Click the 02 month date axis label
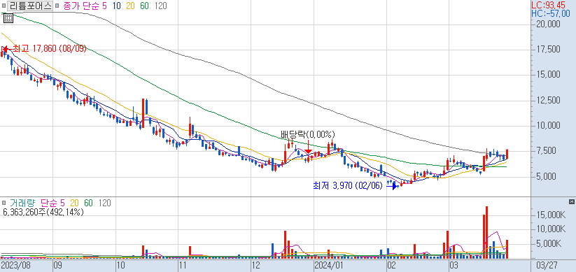Viewport: 576px width, 272px height. [392, 265]
